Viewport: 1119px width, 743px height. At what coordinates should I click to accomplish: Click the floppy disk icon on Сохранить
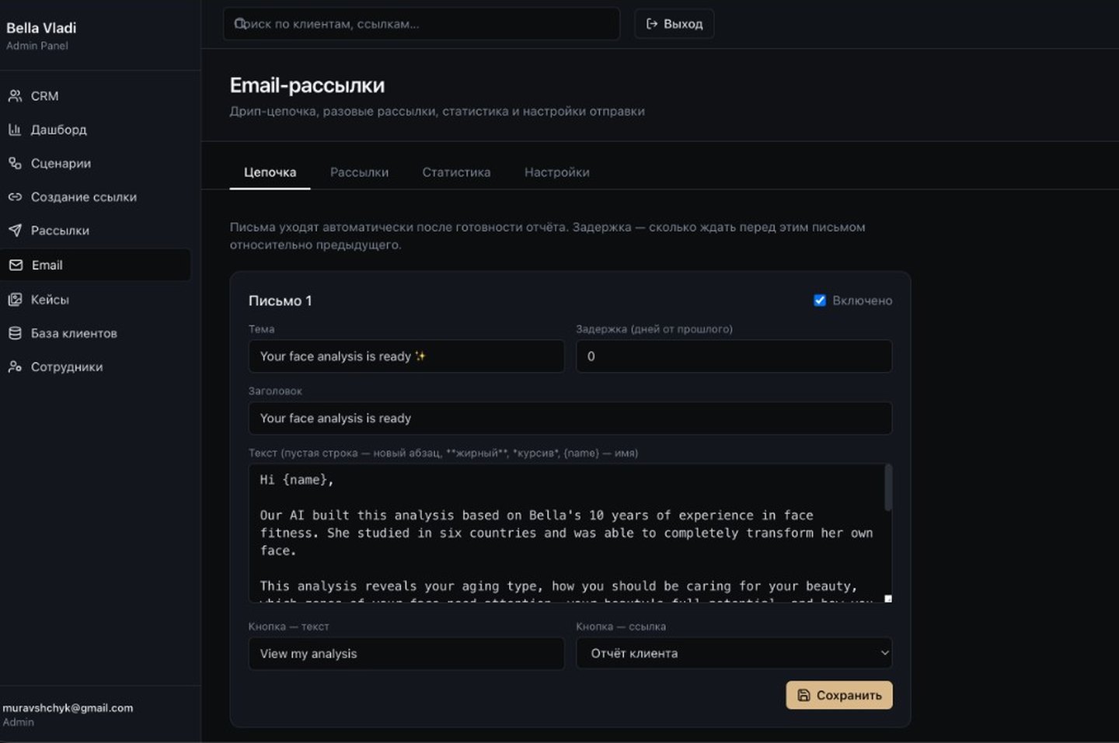(x=804, y=696)
